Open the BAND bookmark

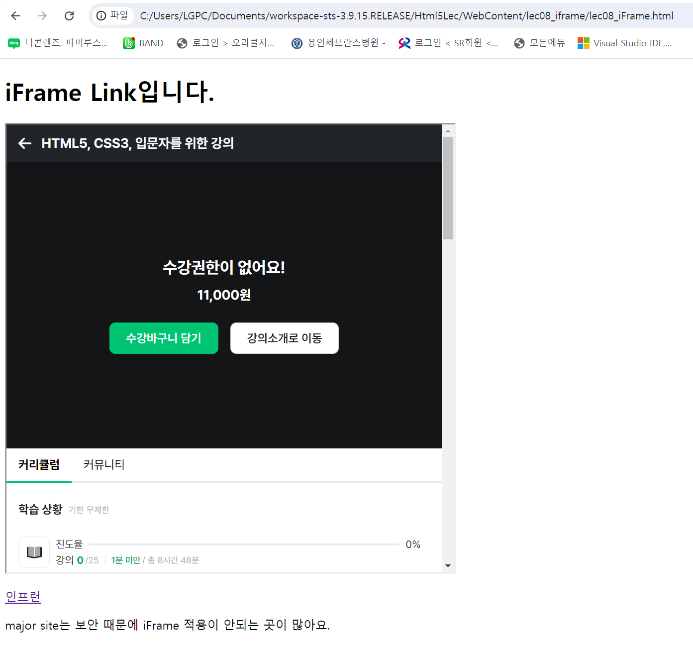click(x=143, y=43)
